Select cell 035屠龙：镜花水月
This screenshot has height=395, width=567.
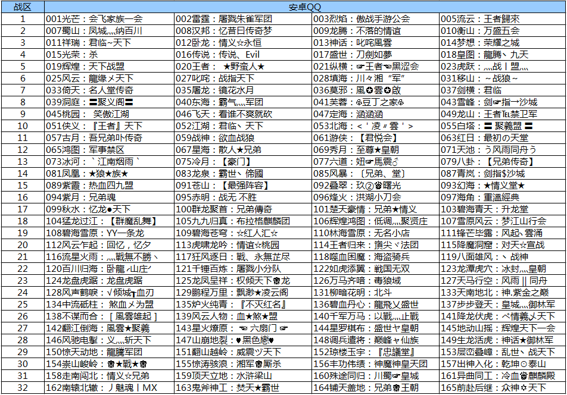[243, 90]
